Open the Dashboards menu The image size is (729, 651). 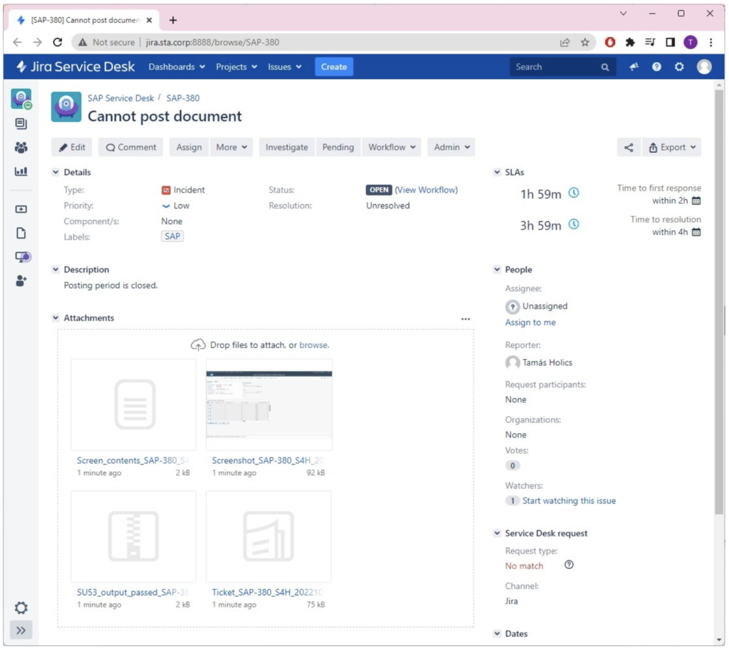176,67
